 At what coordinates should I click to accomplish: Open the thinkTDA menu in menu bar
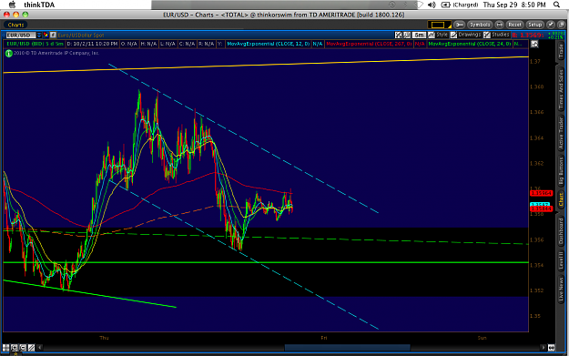click(39, 5)
